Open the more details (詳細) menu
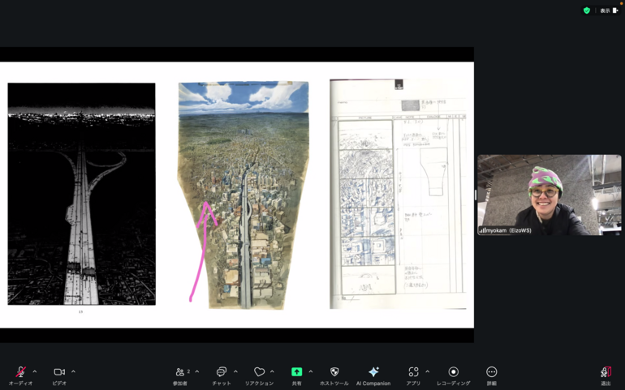 point(491,372)
